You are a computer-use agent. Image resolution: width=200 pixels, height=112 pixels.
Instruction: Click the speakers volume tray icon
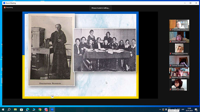click(169, 109)
